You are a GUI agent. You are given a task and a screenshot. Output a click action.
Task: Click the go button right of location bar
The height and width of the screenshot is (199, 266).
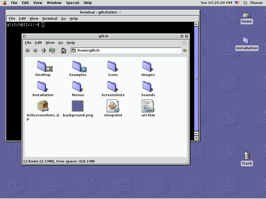[x=185, y=51]
